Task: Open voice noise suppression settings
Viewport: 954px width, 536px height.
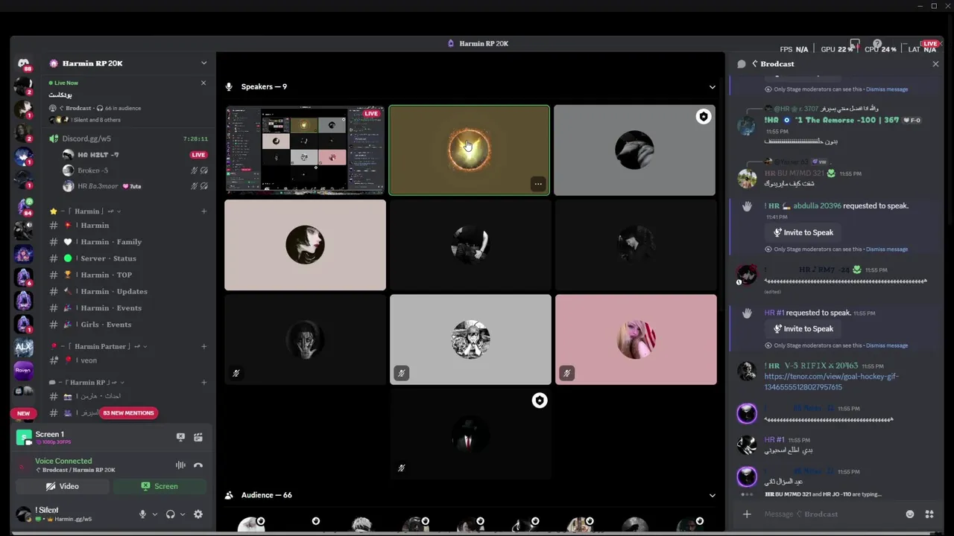Action: pyautogui.click(x=180, y=465)
